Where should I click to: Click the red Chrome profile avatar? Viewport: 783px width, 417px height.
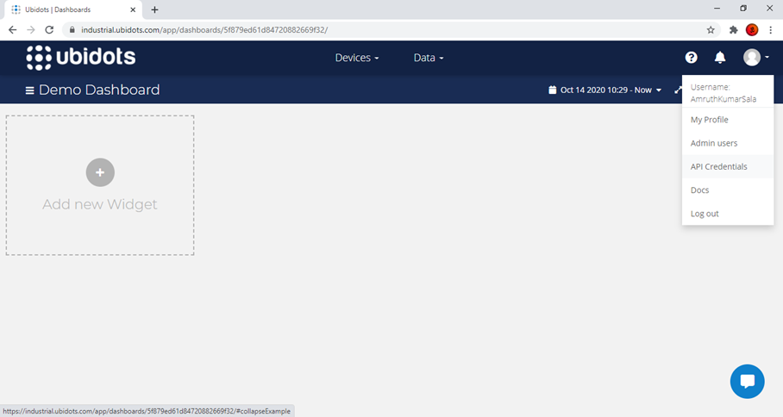pos(752,30)
